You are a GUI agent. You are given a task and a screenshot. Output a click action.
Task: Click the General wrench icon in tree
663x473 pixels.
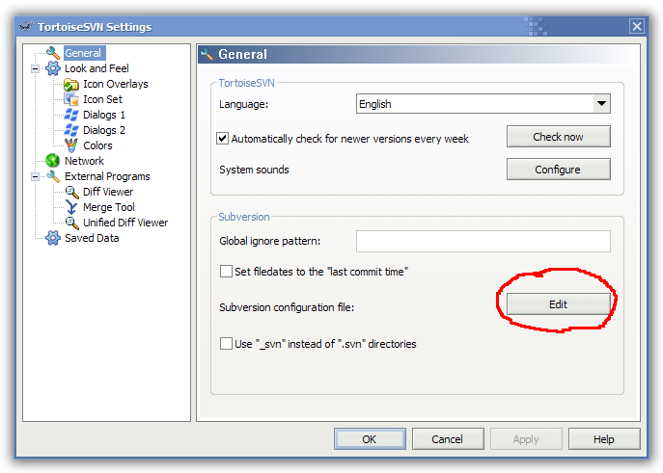[x=53, y=53]
